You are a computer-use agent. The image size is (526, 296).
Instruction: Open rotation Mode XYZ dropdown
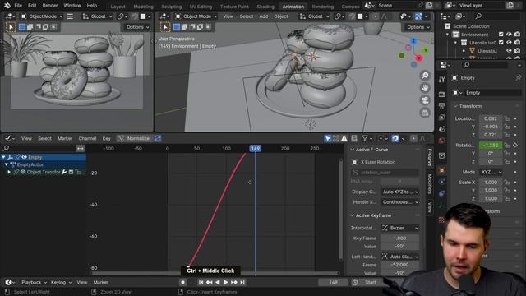point(491,172)
